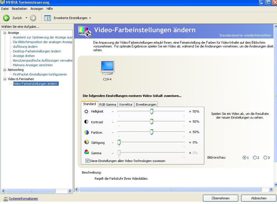Click the main panel scroll left arrow
Viewport: 277px width, 204px height.
click(x=77, y=190)
